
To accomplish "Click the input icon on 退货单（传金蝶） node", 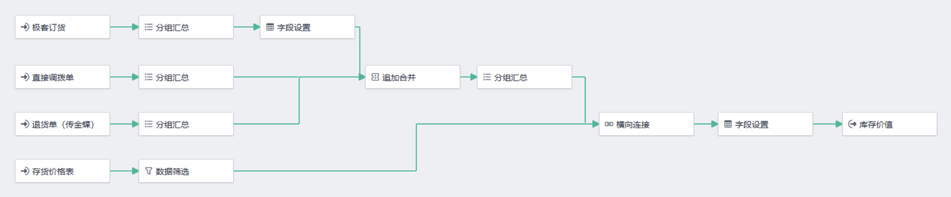I will pos(25,124).
